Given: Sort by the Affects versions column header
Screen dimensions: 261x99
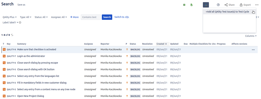Looking at the screenshot, I should 239,44.
